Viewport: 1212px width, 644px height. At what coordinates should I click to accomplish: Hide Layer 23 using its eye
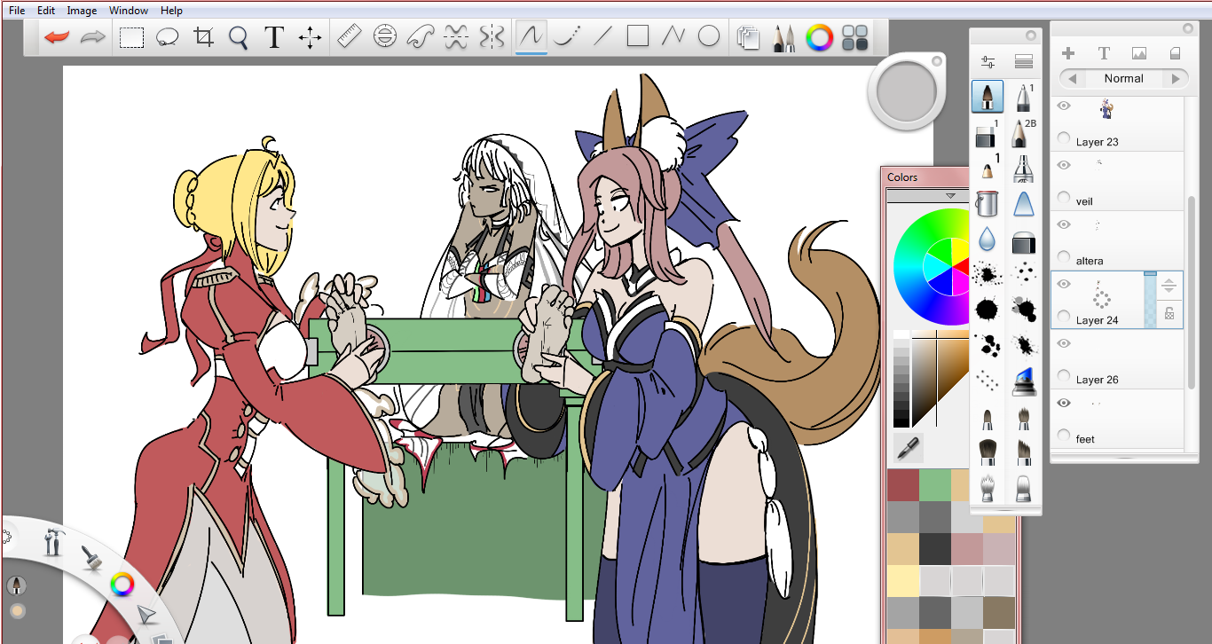click(x=1064, y=106)
